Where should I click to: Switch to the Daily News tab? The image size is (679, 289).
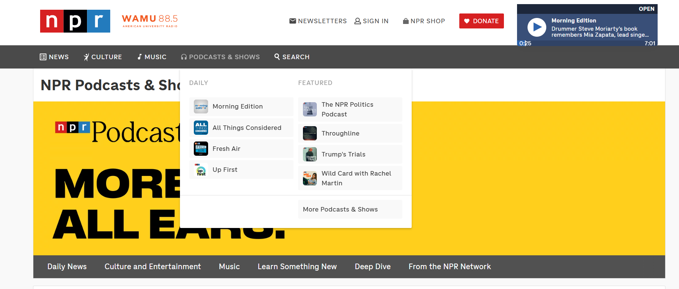(67, 267)
